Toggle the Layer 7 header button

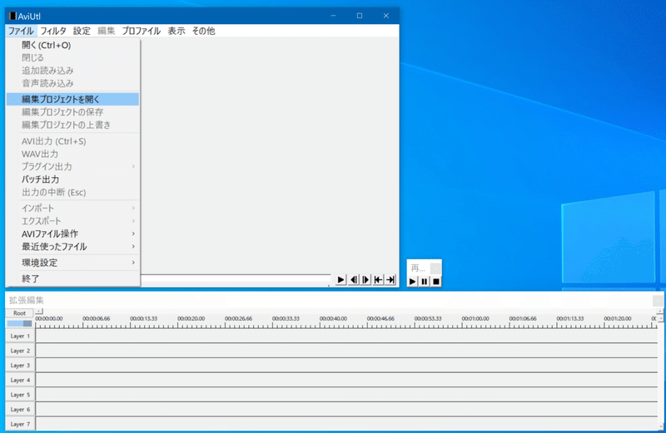[20, 424]
